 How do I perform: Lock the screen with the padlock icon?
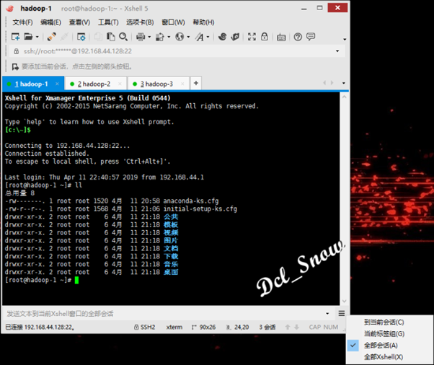[x=265, y=37]
